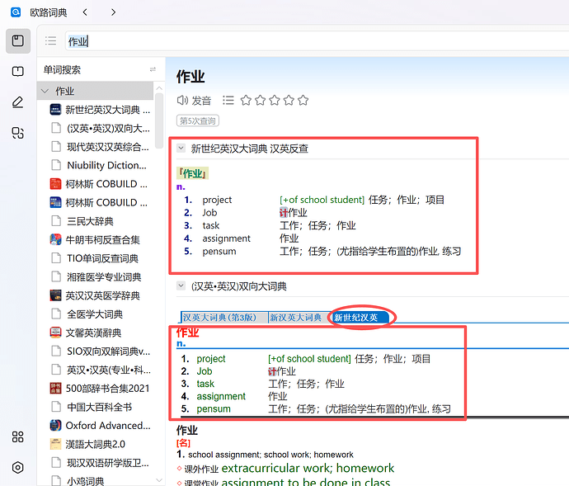Toggle the 单词搜索 panel switch icon
The width and height of the screenshot is (569, 486).
tap(152, 70)
